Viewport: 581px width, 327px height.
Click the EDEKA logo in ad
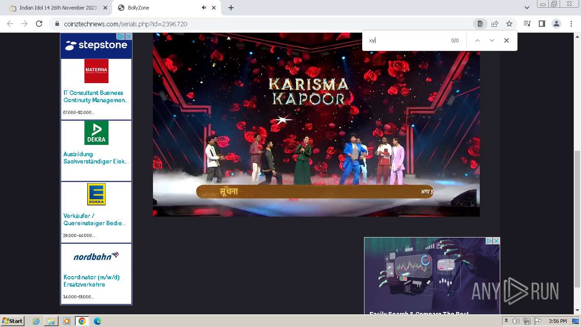coord(96,194)
